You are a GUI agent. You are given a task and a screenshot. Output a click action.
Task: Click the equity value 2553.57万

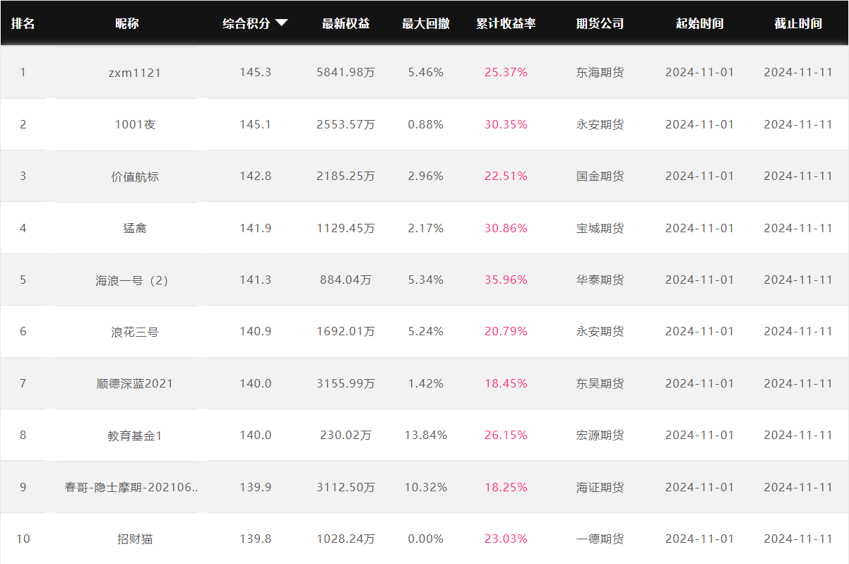(x=346, y=124)
